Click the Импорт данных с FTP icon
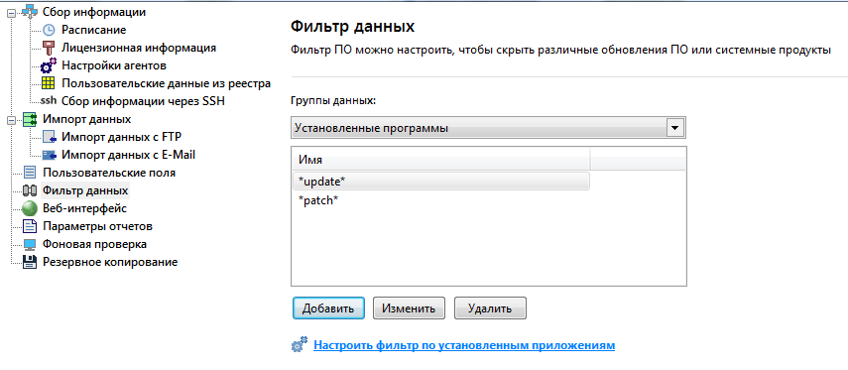Screen dimensions: 848x370 (50, 137)
